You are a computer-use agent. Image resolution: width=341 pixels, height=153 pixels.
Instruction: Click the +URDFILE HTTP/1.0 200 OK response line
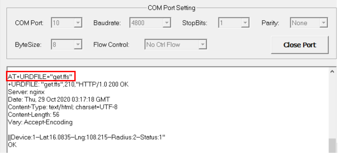68,85
